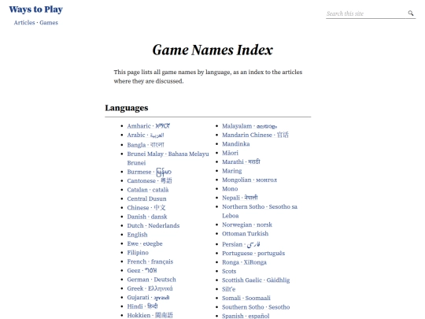Open the Danish · dansk link

point(147,217)
